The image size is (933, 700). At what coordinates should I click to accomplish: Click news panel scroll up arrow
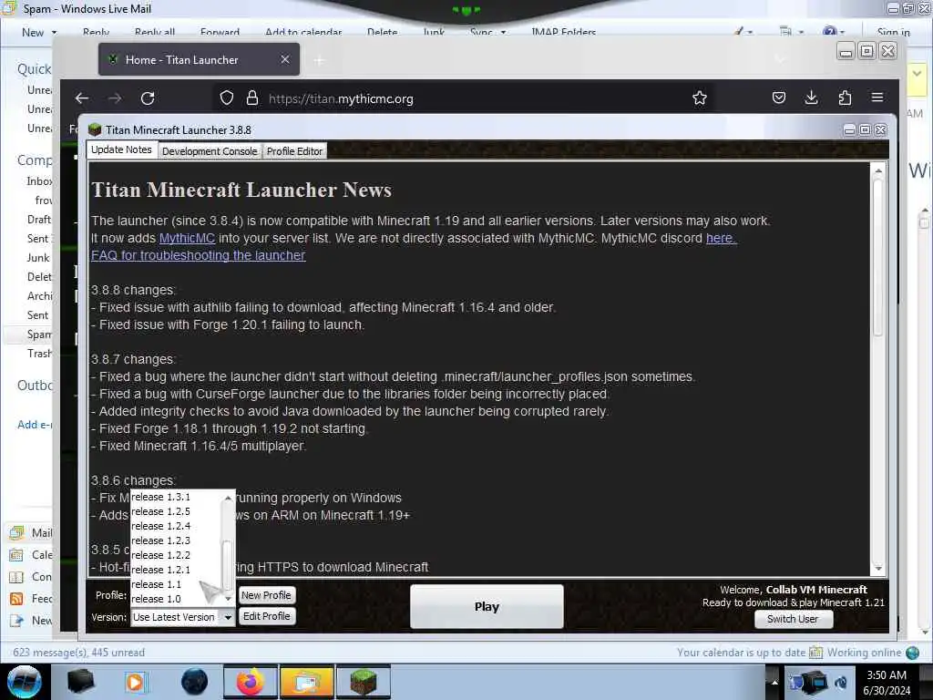pyautogui.click(x=878, y=170)
